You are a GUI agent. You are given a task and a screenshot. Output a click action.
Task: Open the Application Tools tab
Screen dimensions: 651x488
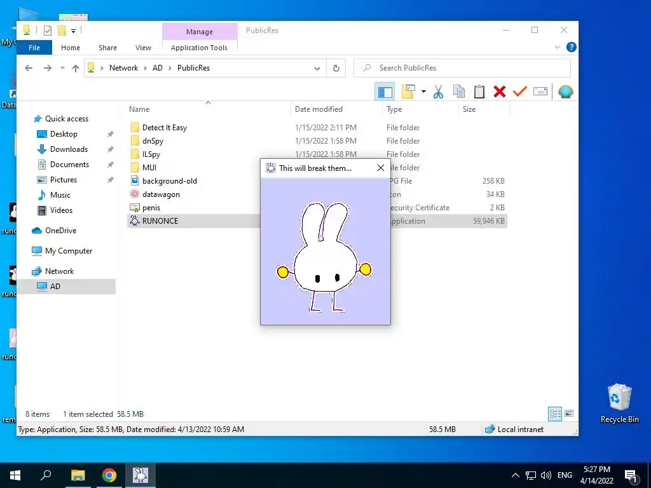(x=199, y=48)
